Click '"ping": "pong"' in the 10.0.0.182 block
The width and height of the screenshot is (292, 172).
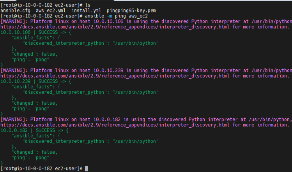tap(30, 158)
